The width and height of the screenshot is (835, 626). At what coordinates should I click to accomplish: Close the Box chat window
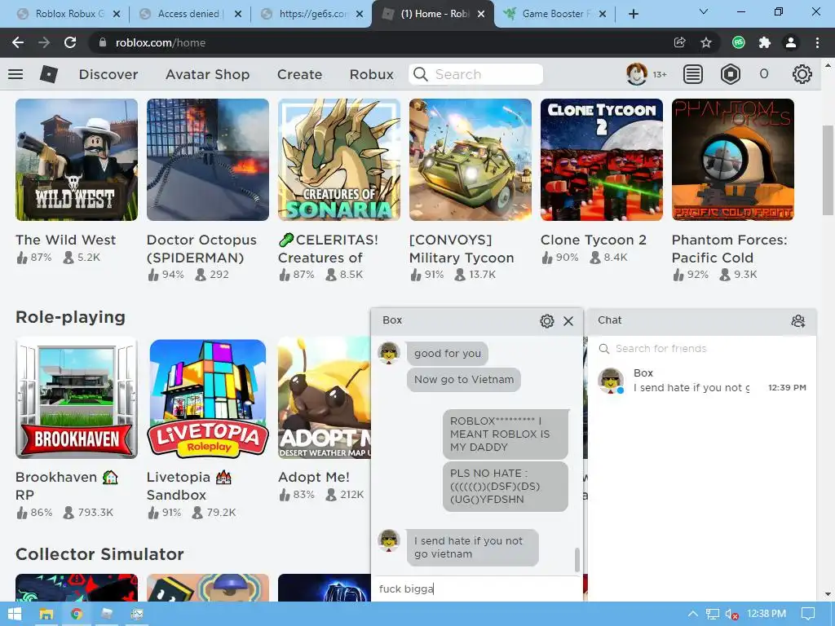(568, 321)
